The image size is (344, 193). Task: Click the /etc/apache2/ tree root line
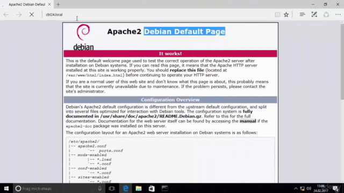pos(84,142)
